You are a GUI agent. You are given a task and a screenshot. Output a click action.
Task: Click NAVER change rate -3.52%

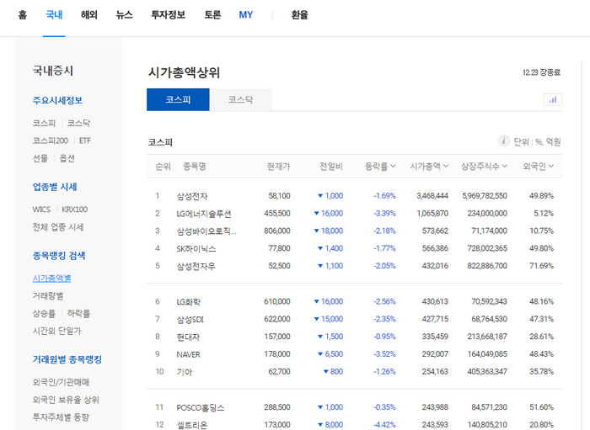coord(384,354)
